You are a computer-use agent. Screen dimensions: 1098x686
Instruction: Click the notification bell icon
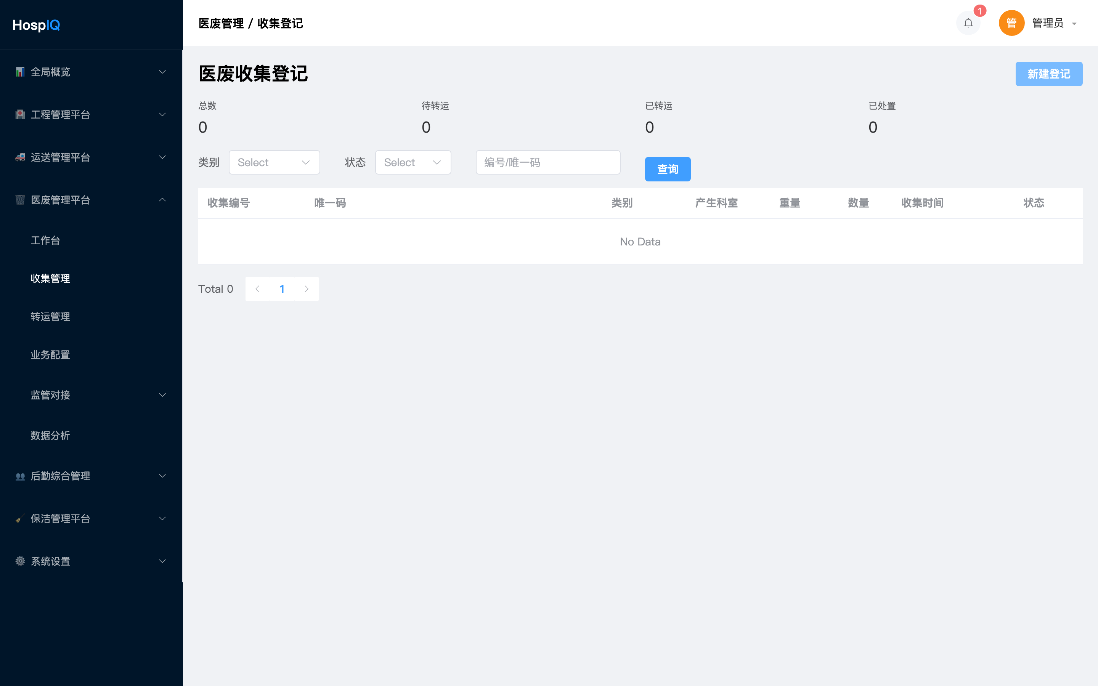tap(968, 23)
